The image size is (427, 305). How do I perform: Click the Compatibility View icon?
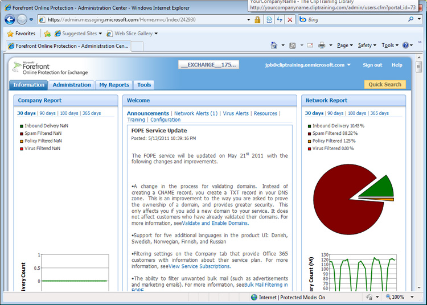[269, 19]
